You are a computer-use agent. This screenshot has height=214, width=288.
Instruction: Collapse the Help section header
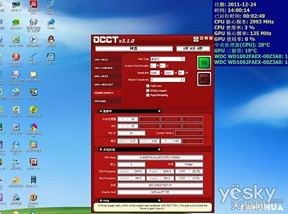pos(159,201)
